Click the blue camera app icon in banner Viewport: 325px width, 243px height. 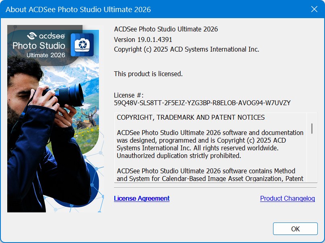pyautogui.click(x=82, y=45)
